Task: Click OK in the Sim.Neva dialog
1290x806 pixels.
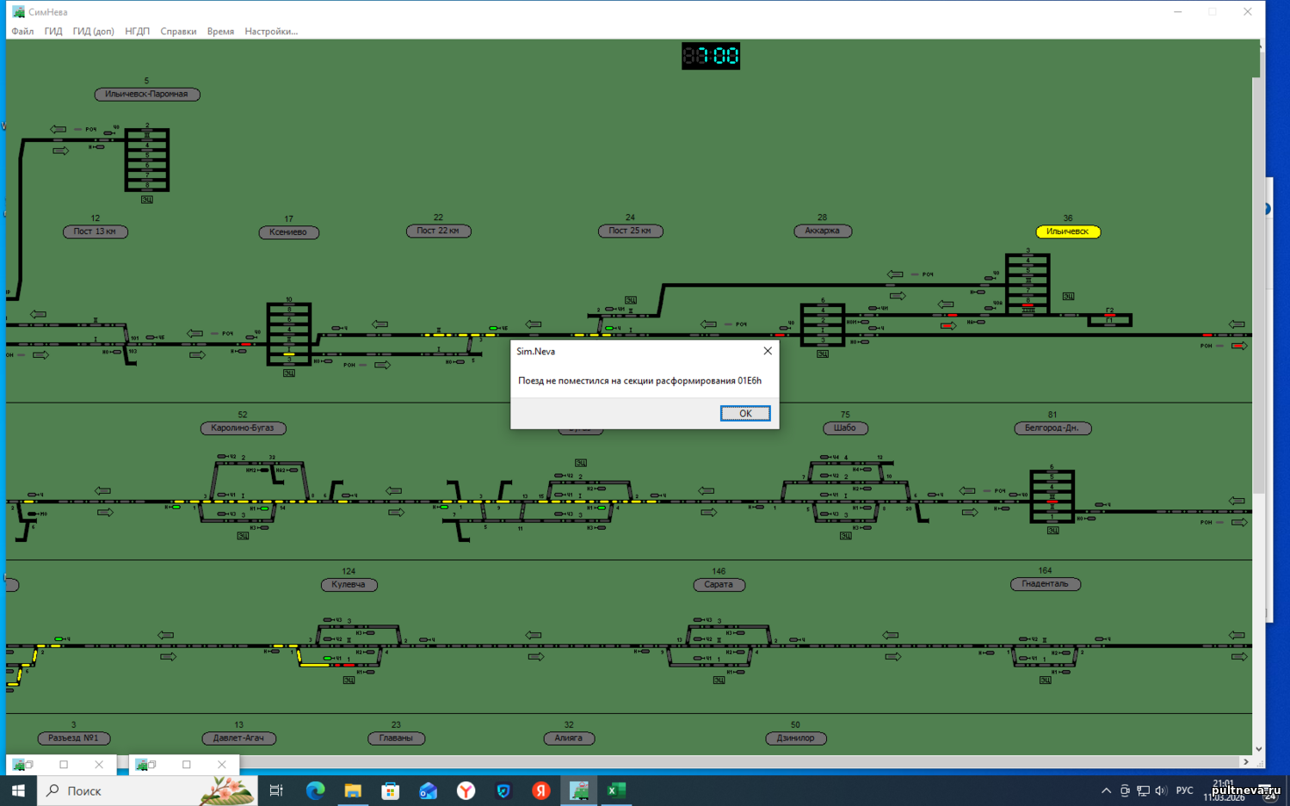Action: (x=744, y=414)
